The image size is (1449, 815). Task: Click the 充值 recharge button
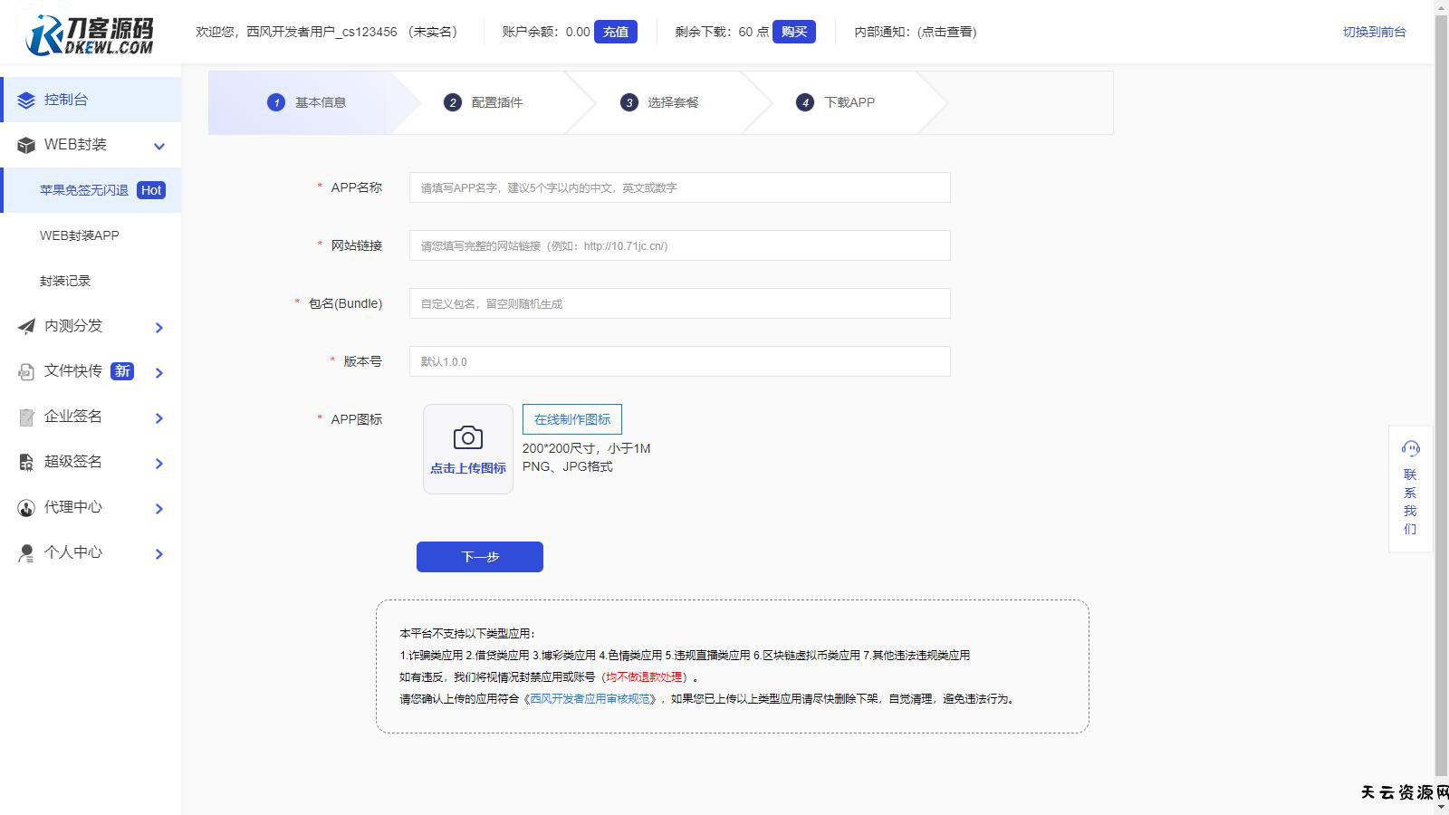tap(615, 32)
